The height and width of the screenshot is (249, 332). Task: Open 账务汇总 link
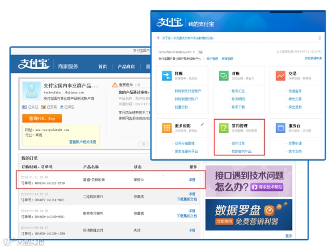[238, 91]
